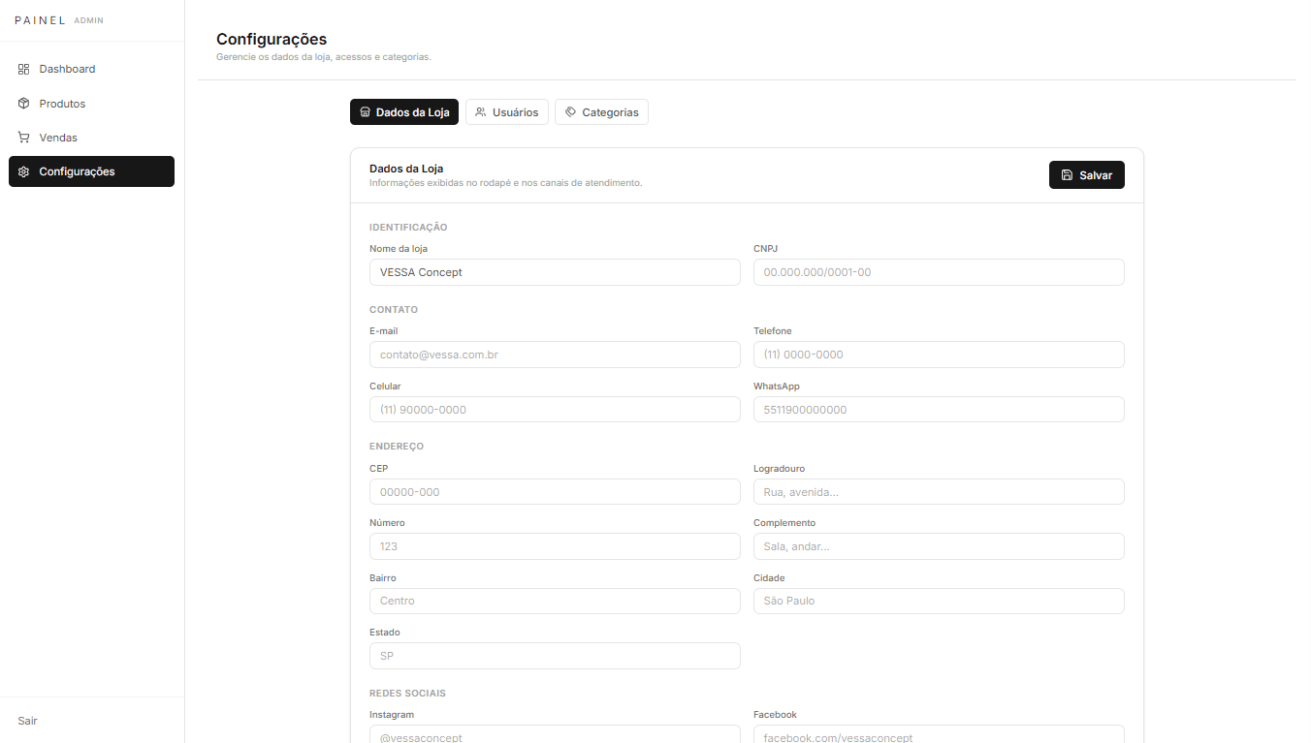This screenshot has width=1311, height=743.
Task: Open the Vendas section
Action: click(91, 138)
